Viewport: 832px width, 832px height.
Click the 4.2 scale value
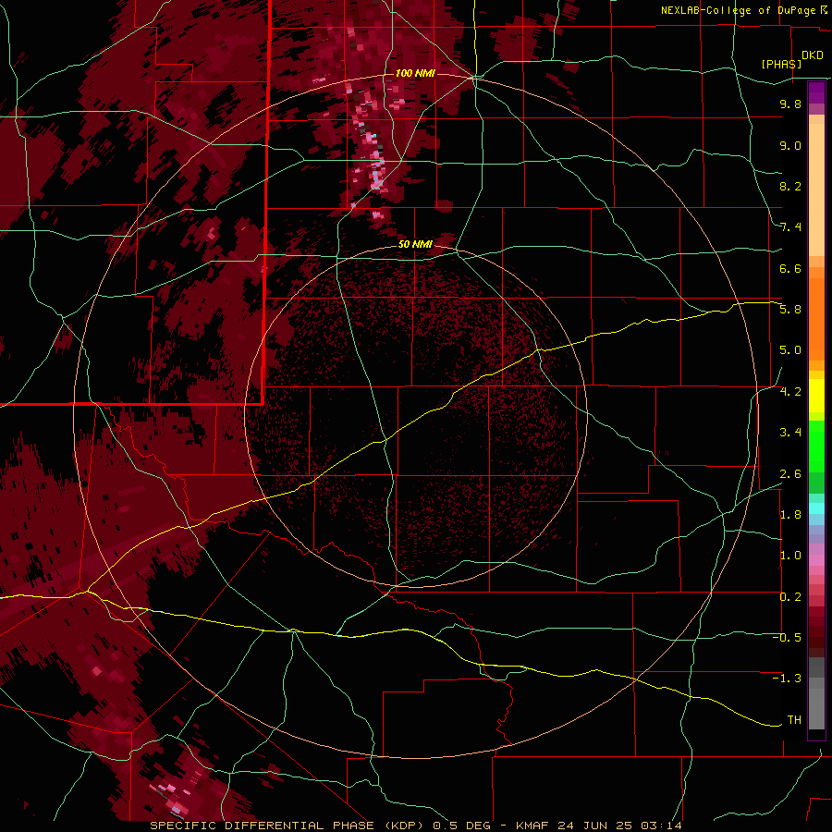tap(790, 392)
